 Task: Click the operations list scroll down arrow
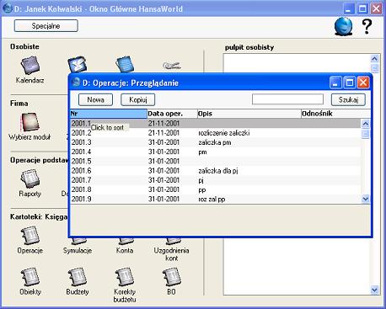pyautogui.click(x=365, y=199)
